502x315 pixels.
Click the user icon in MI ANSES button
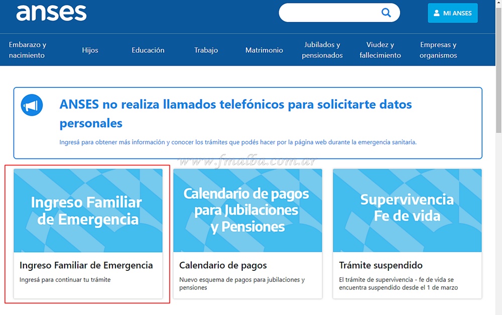click(x=436, y=13)
